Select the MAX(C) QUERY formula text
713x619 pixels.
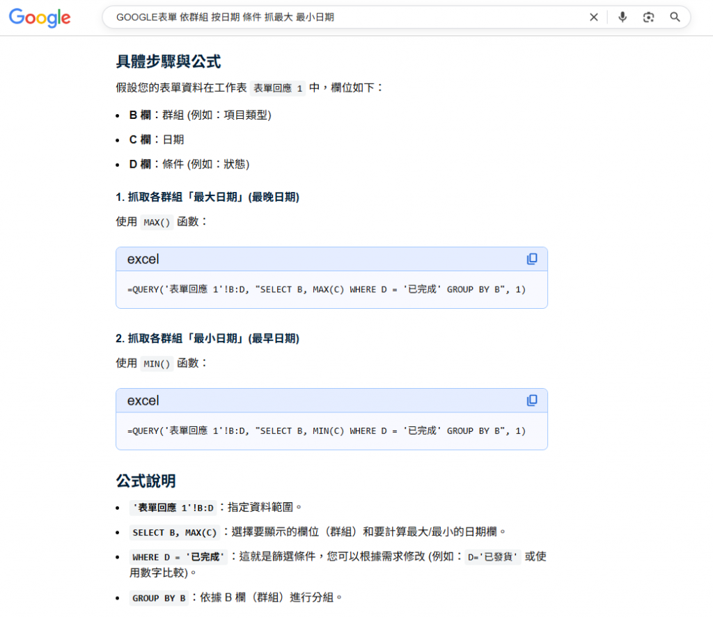coord(327,289)
